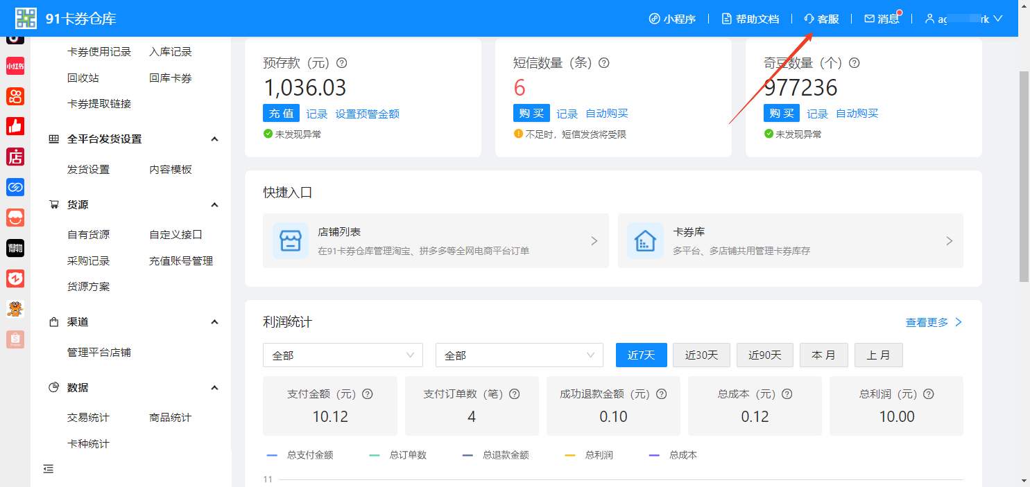Toggle the 总成本 chart legend
The width and height of the screenshot is (1030, 487).
coord(673,455)
